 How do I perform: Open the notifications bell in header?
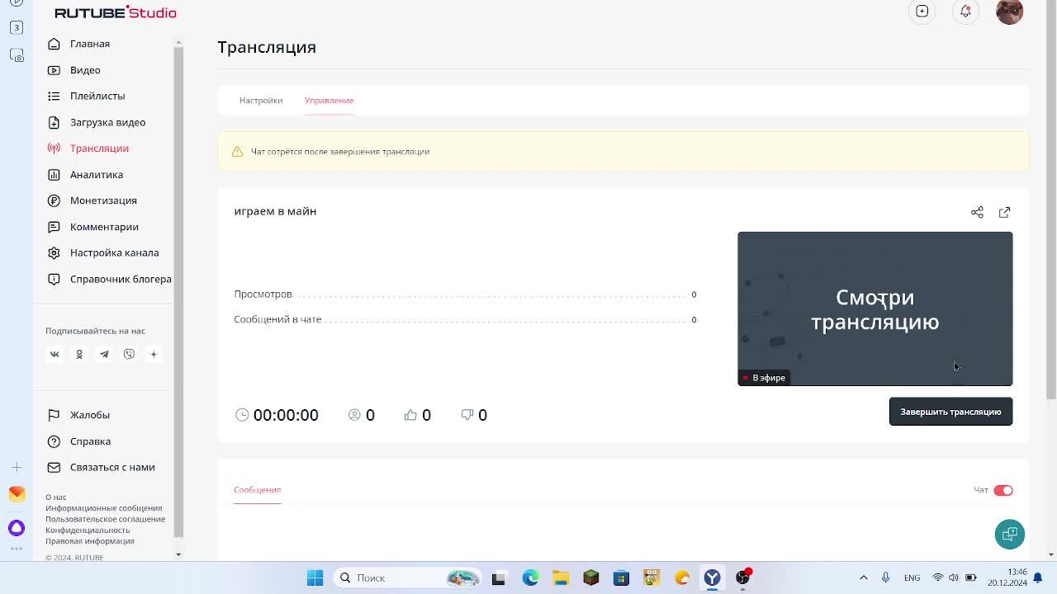(965, 12)
